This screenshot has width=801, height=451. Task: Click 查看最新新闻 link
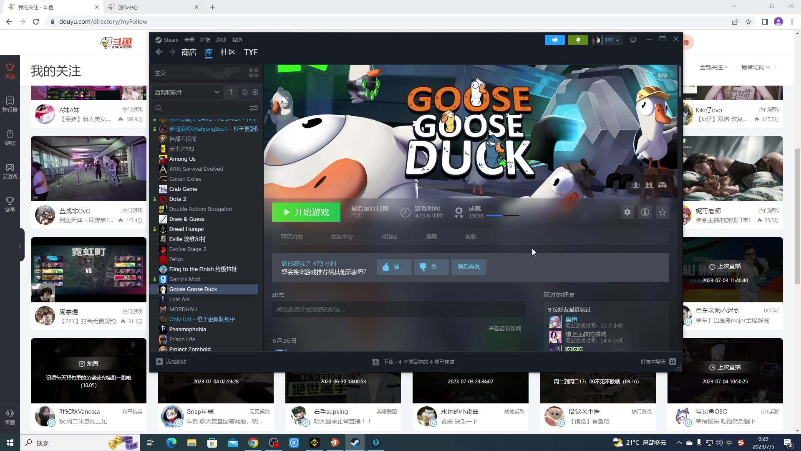(505, 329)
